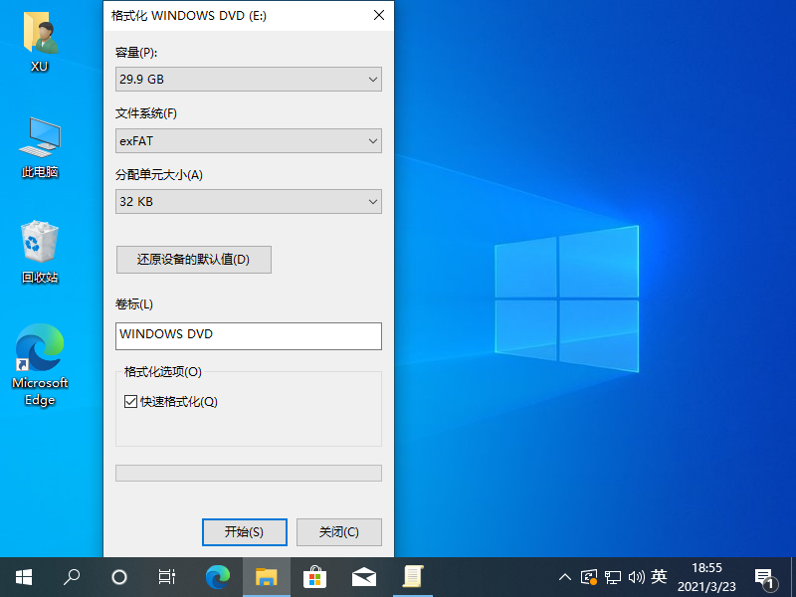
Task: Open the Mail app on the taskbar
Action: [363, 576]
